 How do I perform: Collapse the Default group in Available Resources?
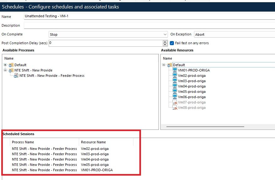click(164, 65)
